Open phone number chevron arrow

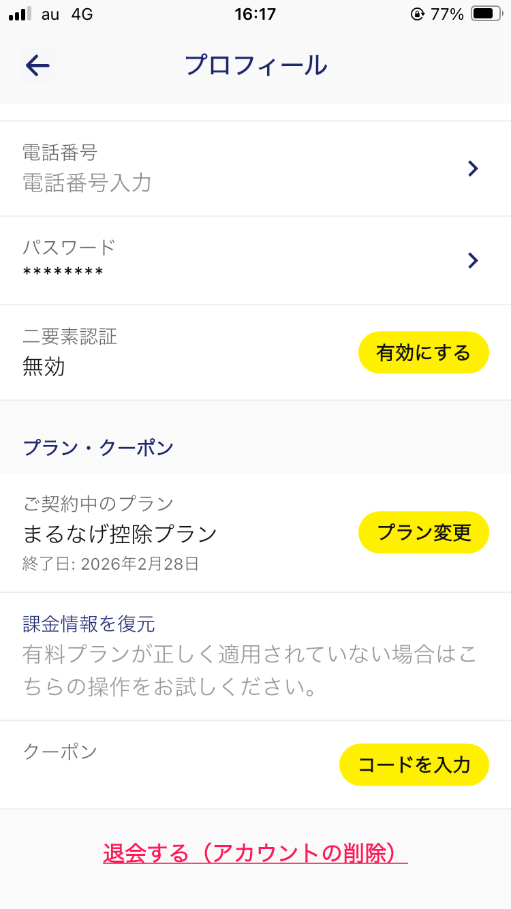tap(474, 168)
